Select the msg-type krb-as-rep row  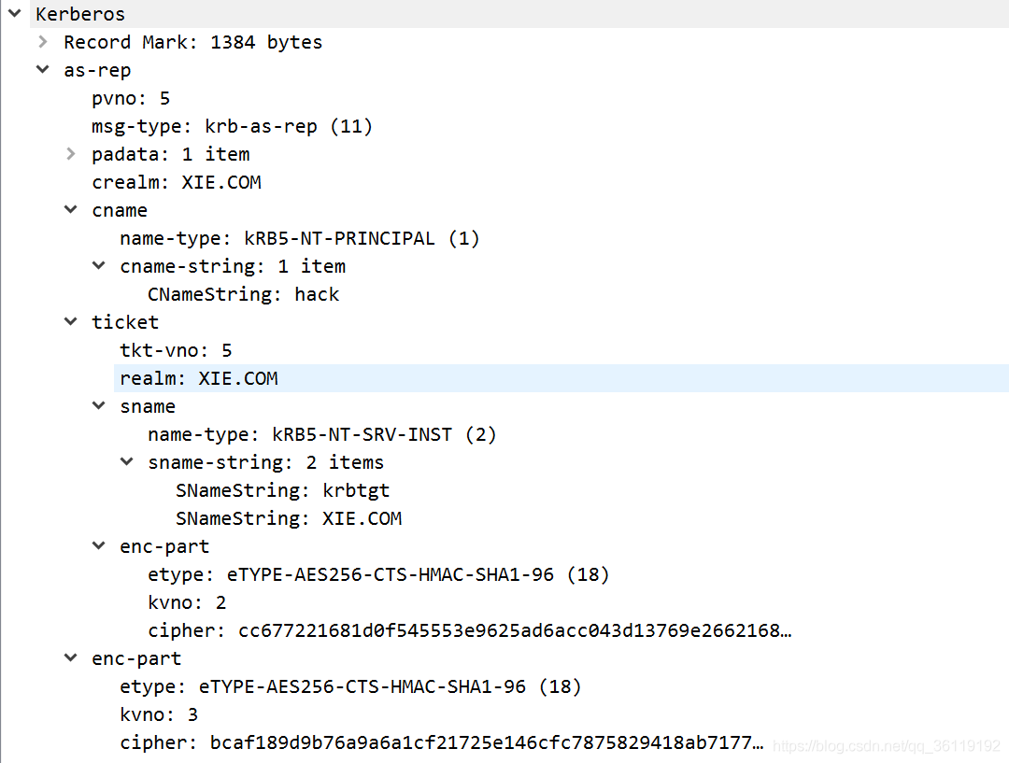coord(232,126)
